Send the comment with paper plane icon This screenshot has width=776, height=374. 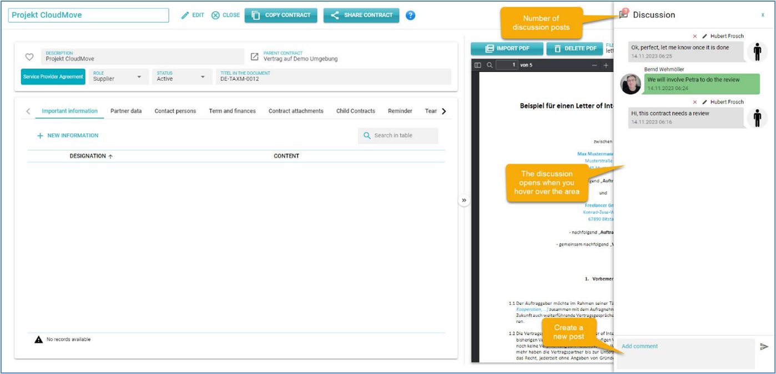(764, 347)
